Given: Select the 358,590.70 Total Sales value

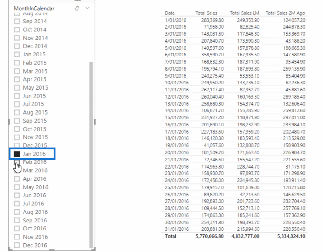Looking at the screenshot, I should pyautogui.click(x=212, y=55).
